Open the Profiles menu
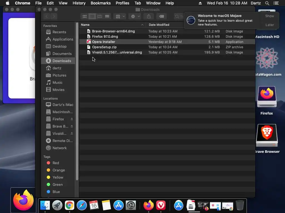 pyautogui.click(x=122, y=3)
